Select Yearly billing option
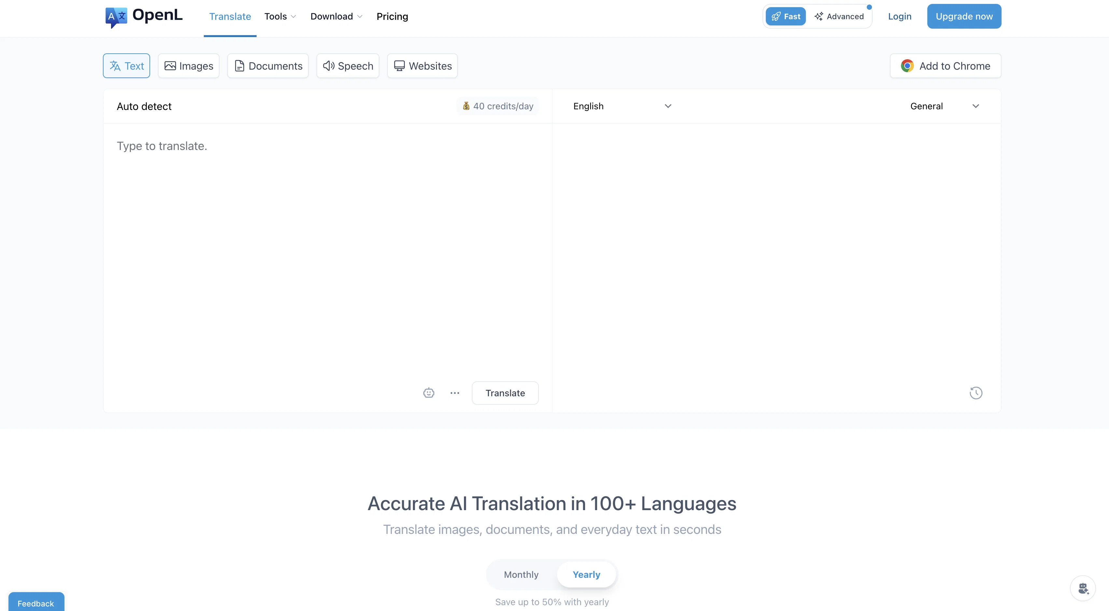The image size is (1109, 611). click(586, 575)
